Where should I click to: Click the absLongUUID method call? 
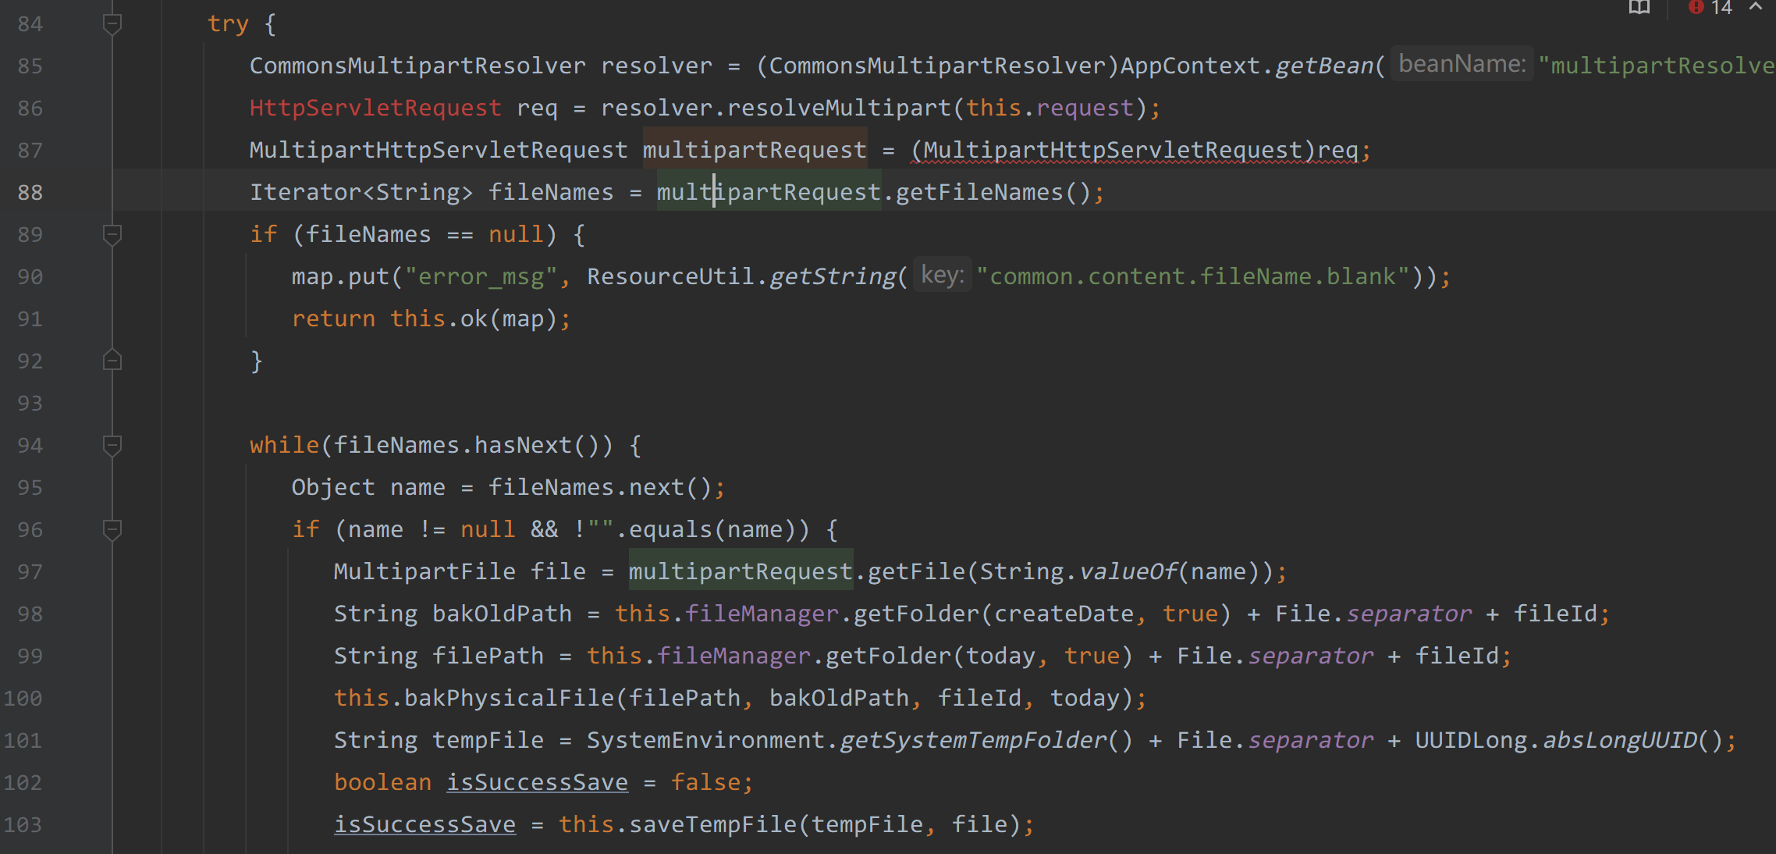tap(1620, 740)
